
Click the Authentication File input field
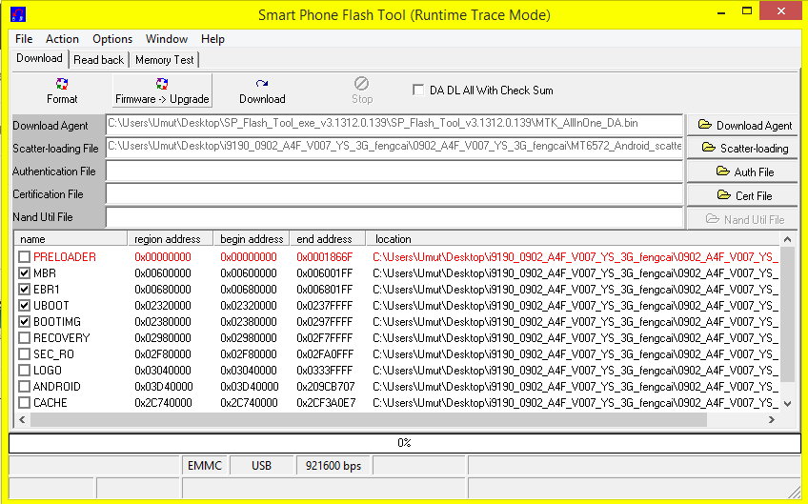click(x=394, y=171)
